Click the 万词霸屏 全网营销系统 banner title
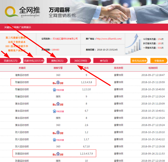The image size is (168, 162). (x=62, y=12)
